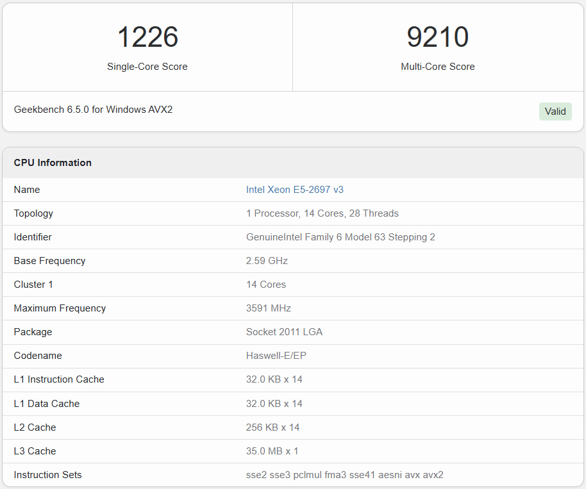Select the Topology value with 14 Cores
The height and width of the screenshot is (489, 586).
322,213
